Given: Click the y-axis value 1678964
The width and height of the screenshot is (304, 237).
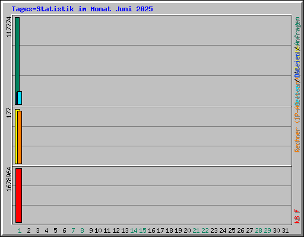Looking at the screenshot, I should click(x=9, y=180).
